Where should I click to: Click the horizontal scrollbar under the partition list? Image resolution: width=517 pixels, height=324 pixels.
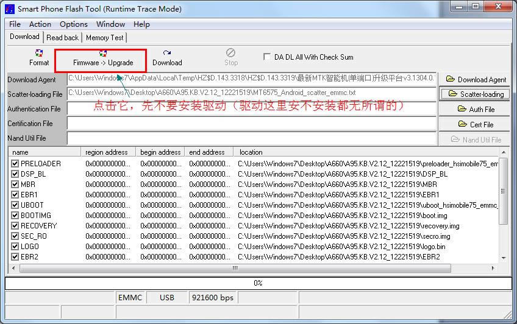tap(235, 268)
